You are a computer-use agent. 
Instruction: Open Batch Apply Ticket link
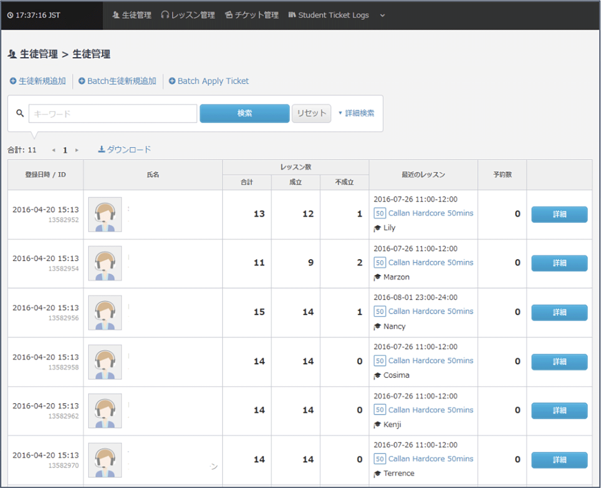(x=209, y=81)
